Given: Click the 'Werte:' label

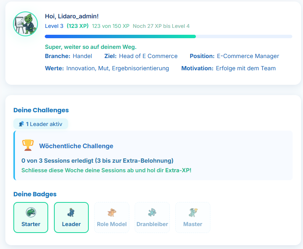Looking at the screenshot, I should tap(54, 68).
